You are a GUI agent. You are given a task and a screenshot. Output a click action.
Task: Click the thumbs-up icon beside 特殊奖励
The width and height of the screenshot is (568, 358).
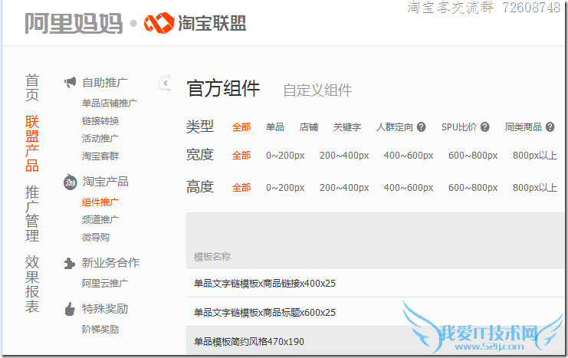[x=70, y=309]
